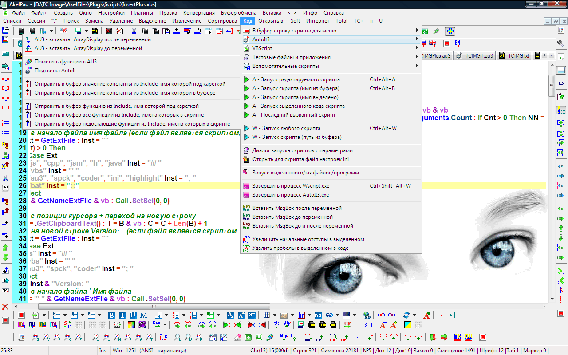The image size is (568, 355).
Task: Click the green pin icon
Action: tap(437, 31)
